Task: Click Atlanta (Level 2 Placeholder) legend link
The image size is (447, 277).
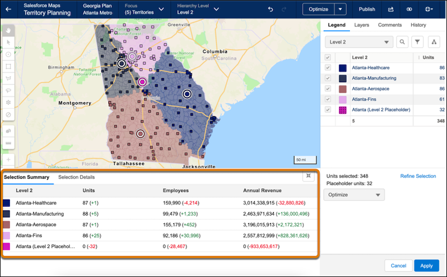Action: point(381,109)
